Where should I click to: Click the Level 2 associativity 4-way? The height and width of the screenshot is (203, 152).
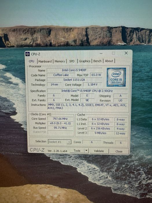tap(121, 129)
